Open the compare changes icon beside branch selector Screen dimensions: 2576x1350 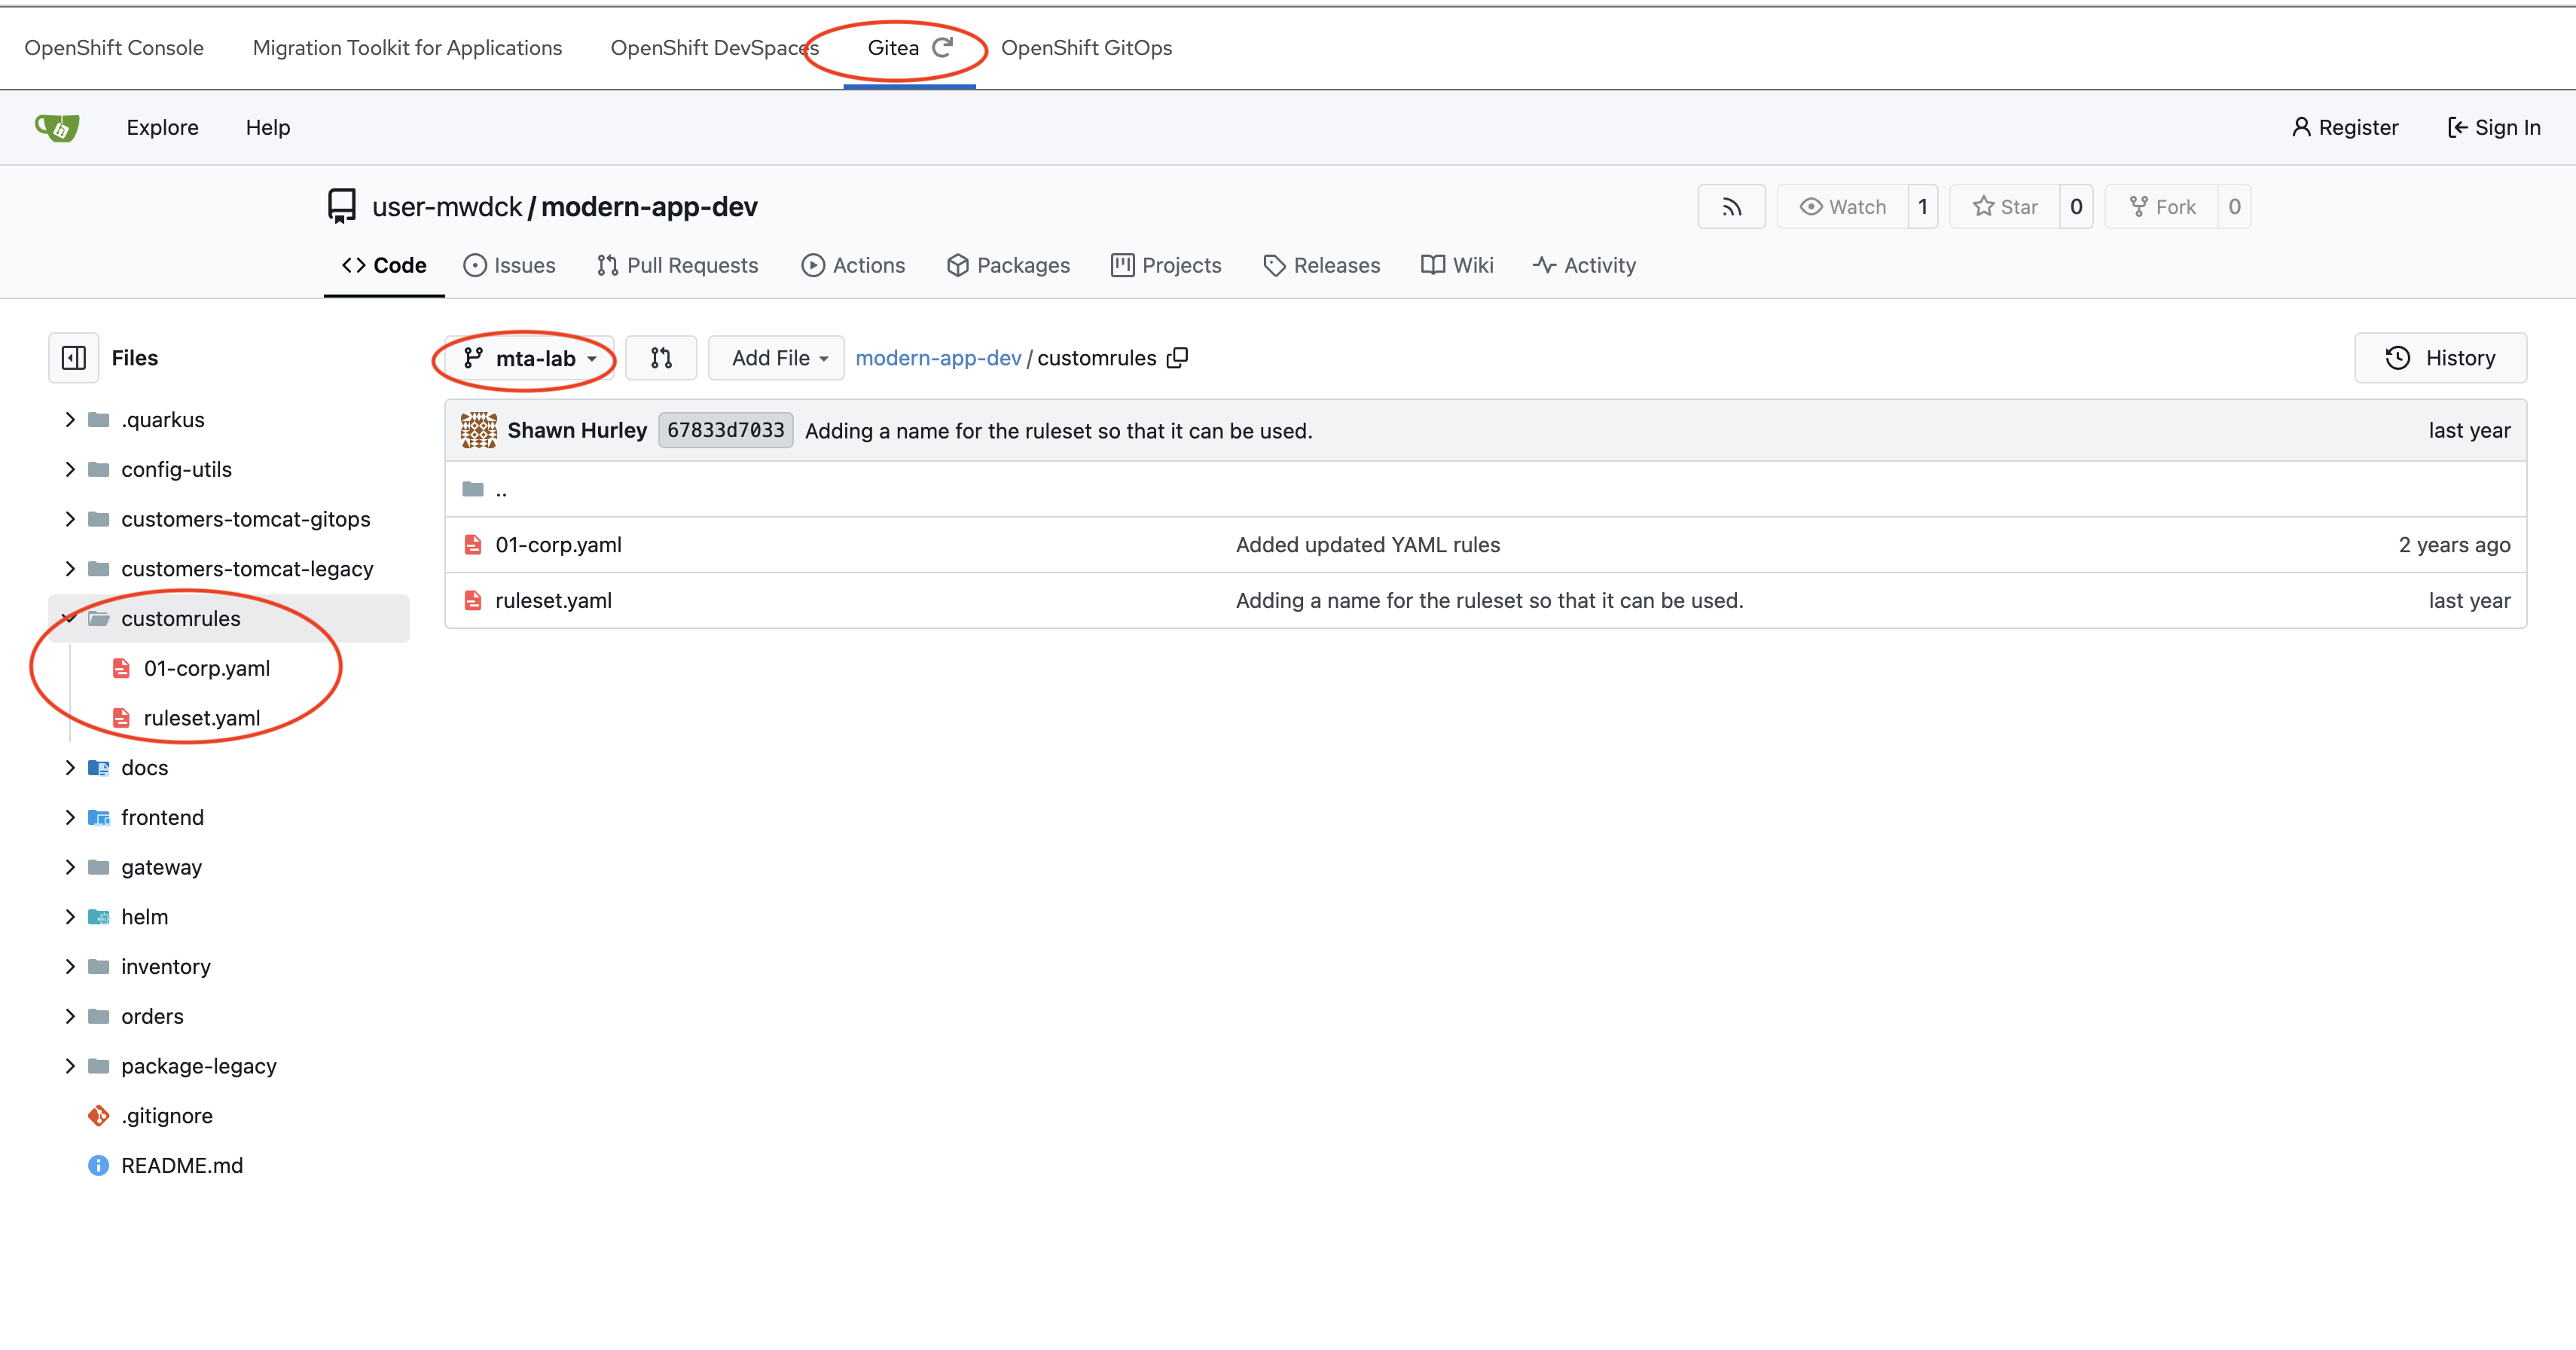pyautogui.click(x=661, y=357)
